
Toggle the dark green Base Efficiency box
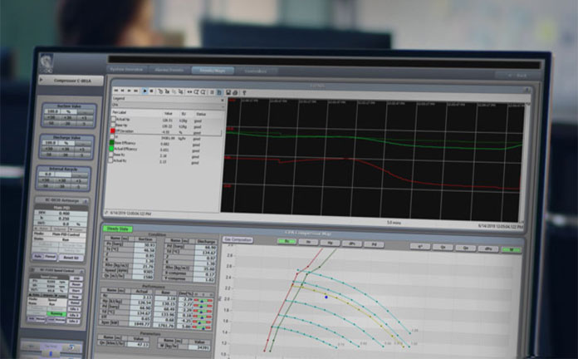click(x=112, y=143)
